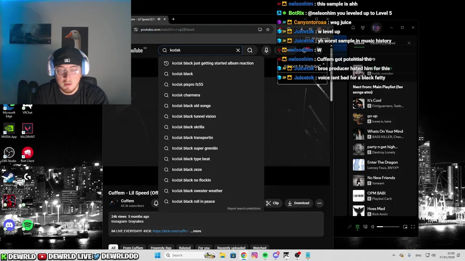465x261 pixels.
Task: Mute Spotify with the speaker icon
Action: 373,227
